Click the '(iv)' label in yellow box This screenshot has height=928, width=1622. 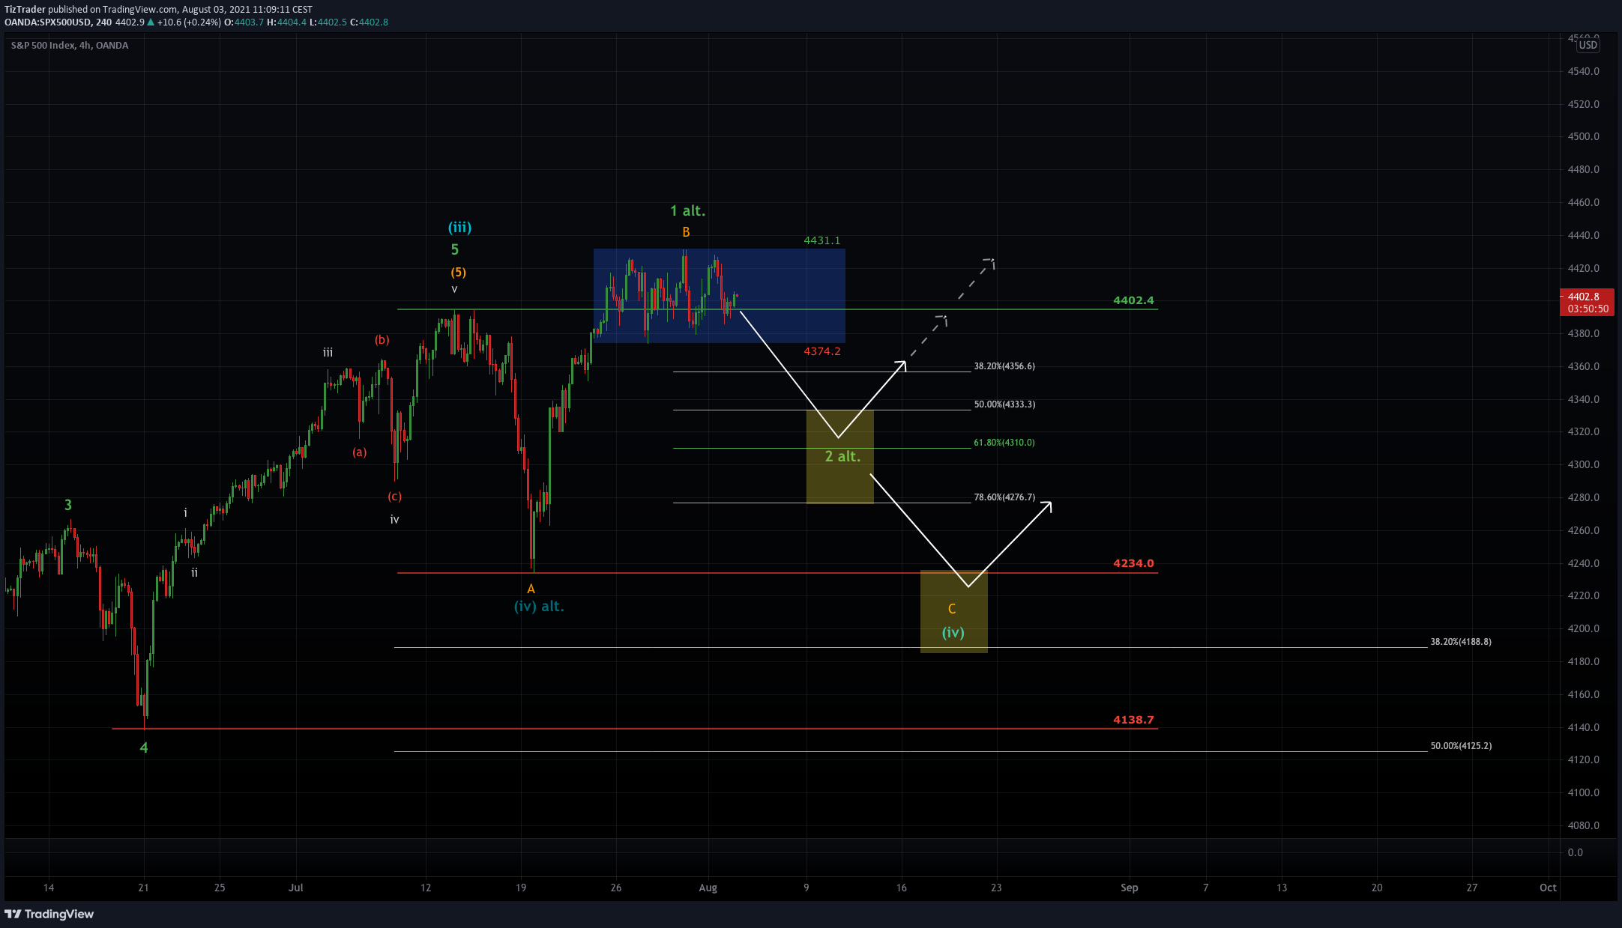pyautogui.click(x=953, y=632)
